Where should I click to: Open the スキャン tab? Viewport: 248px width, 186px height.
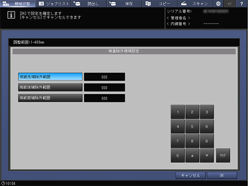[195, 3]
